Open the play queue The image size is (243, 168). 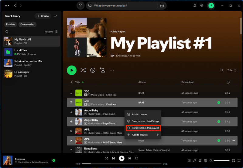(x=200, y=160)
